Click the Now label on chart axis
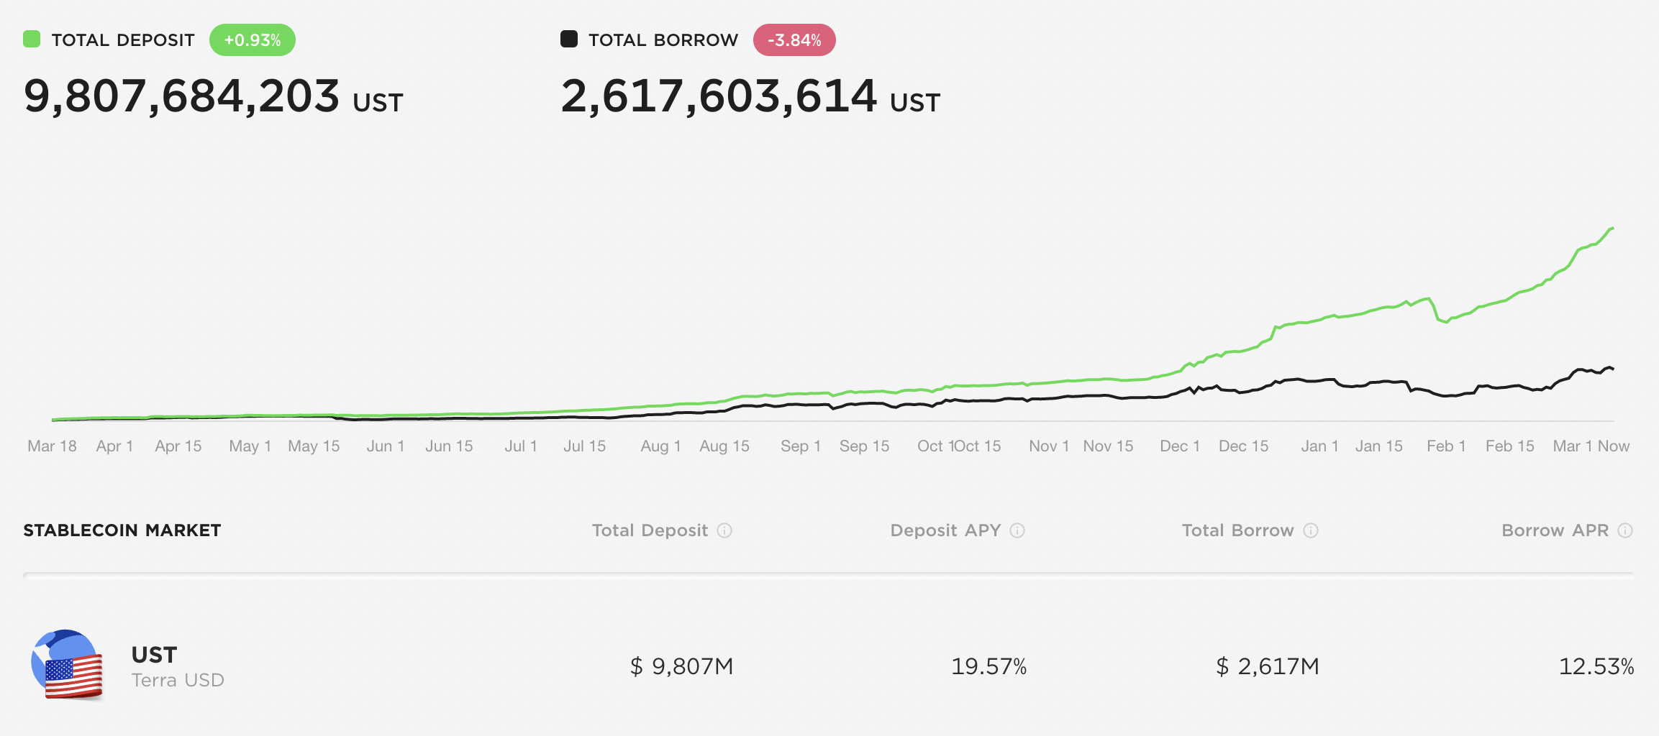This screenshot has height=736, width=1659. (x=1614, y=446)
